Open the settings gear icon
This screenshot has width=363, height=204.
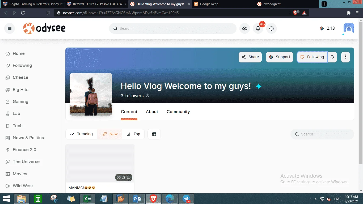click(271, 28)
